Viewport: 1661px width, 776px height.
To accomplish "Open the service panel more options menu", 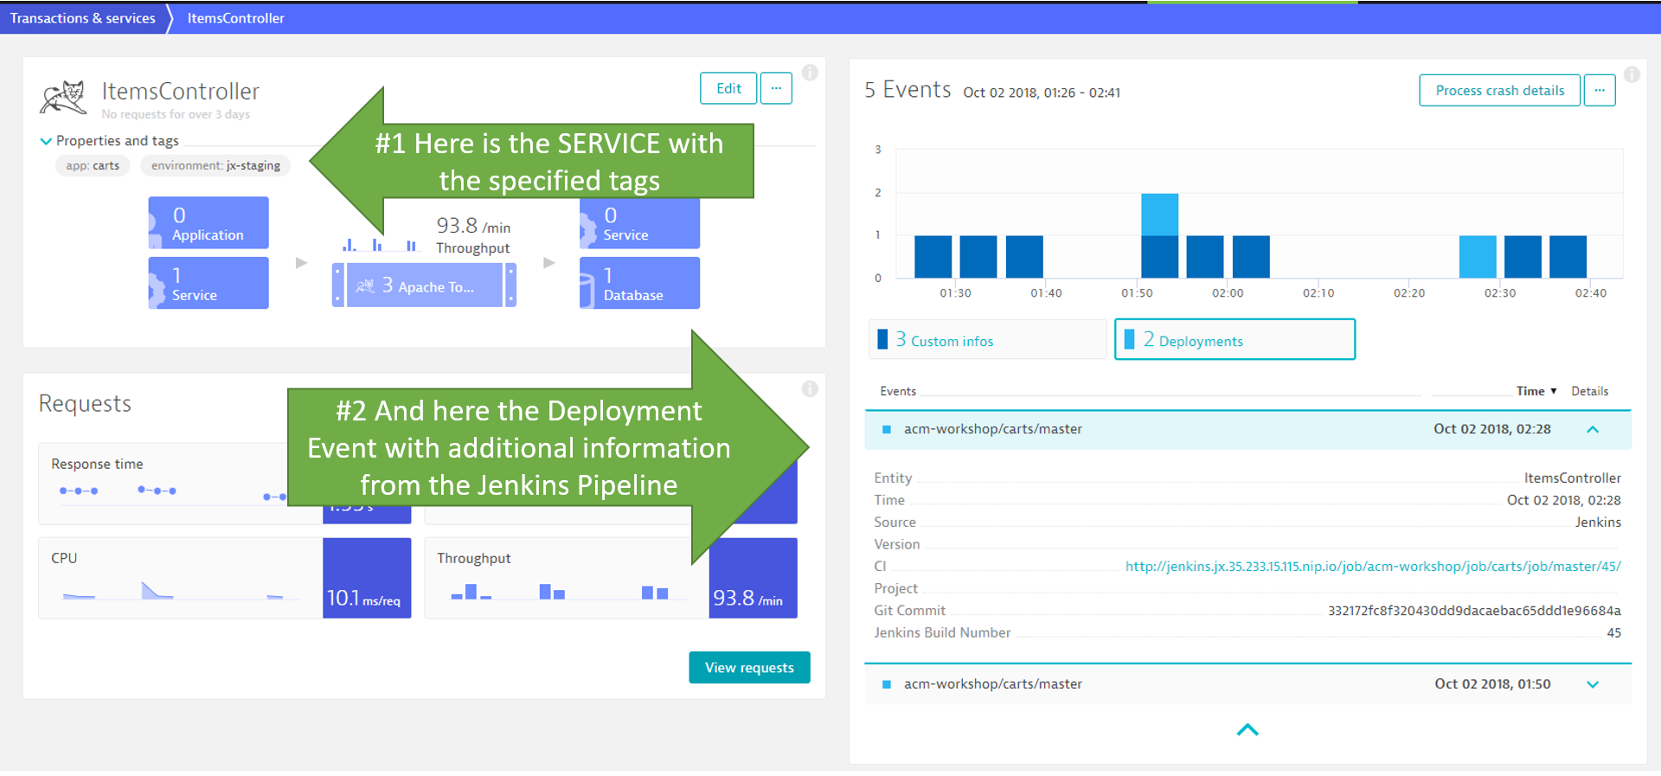I will (776, 88).
